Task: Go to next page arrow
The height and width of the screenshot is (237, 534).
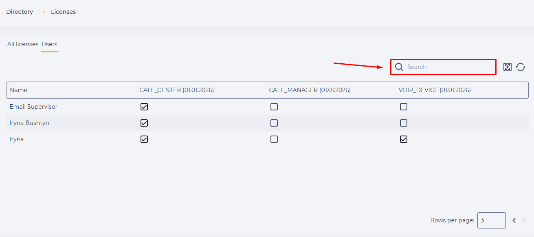Action: 524,220
